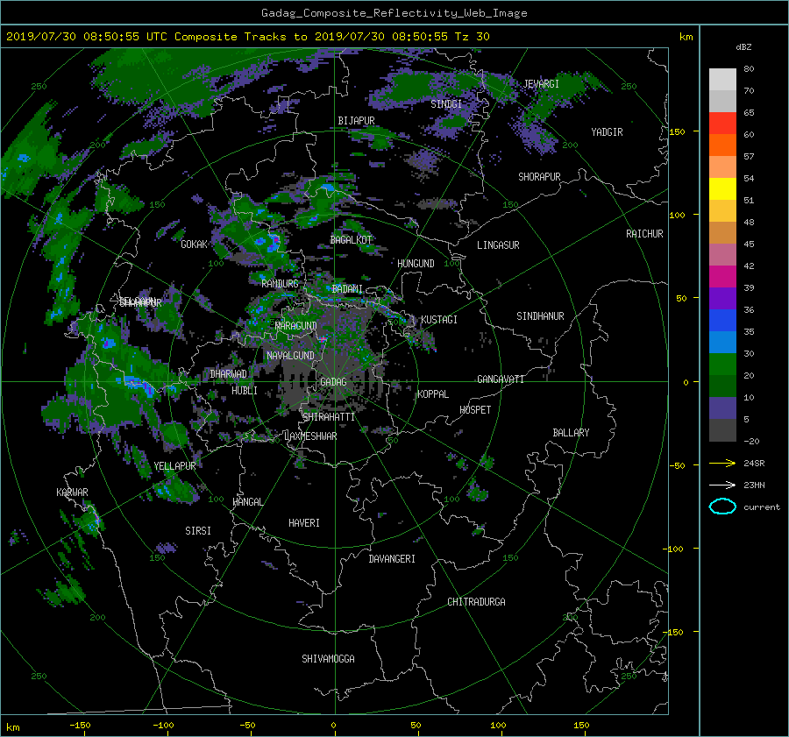Click the HAVERI city label
Screen dimensions: 789x737
(x=304, y=523)
